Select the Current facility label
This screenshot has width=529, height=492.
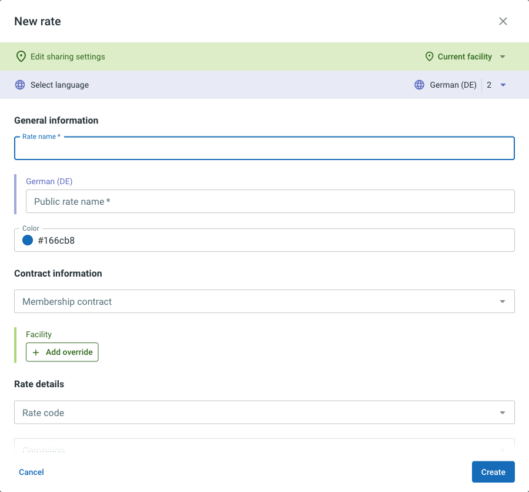click(464, 56)
